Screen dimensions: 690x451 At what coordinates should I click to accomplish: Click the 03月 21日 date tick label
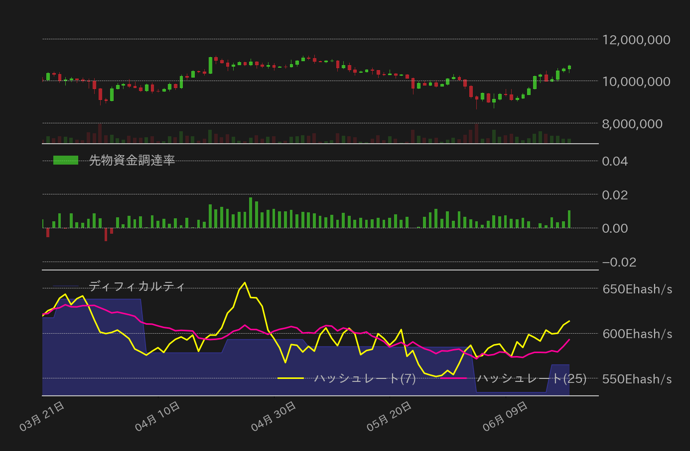pyautogui.click(x=42, y=416)
